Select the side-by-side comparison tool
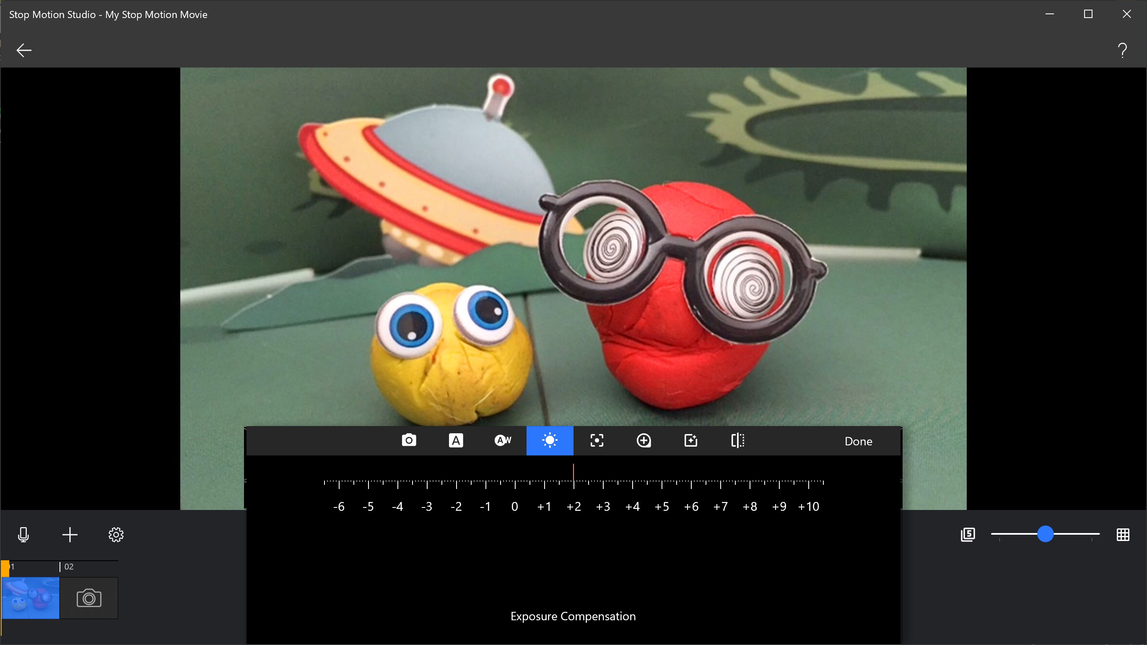This screenshot has height=645, width=1147. click(738, 440)
